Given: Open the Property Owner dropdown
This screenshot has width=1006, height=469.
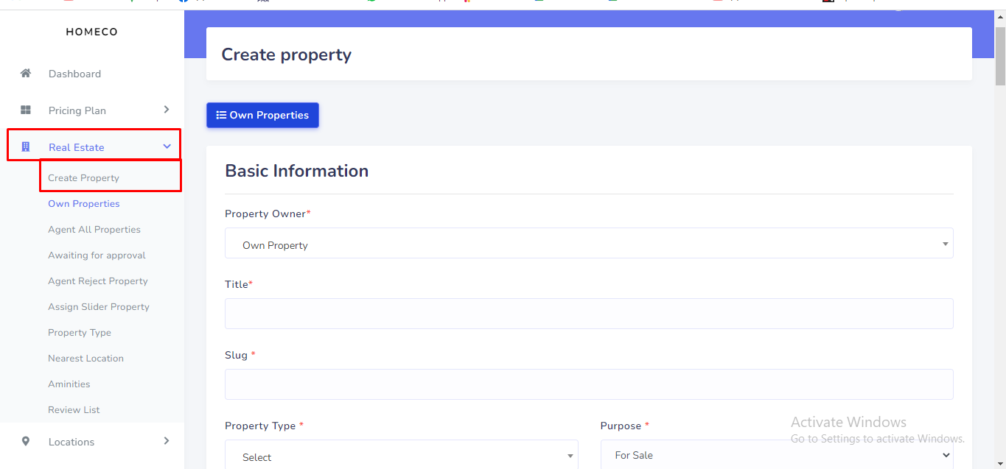Looking at the screenshot, I should 588,244.
